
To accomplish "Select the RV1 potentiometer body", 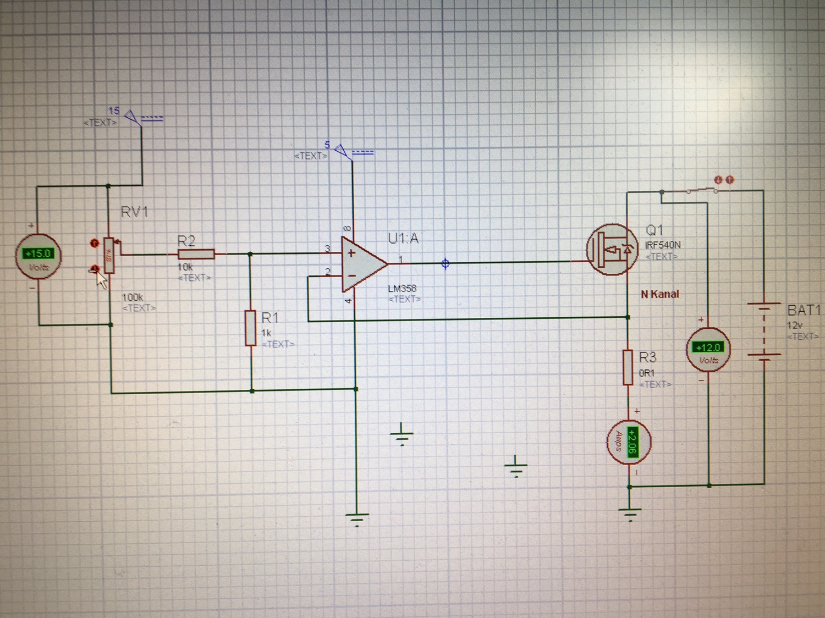I will [109, 256].
